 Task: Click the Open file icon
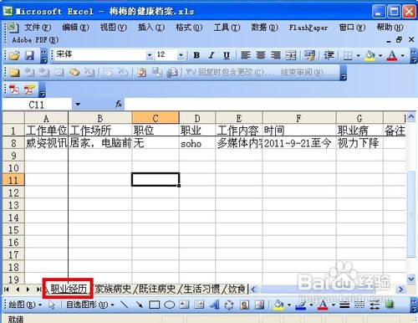14,55
